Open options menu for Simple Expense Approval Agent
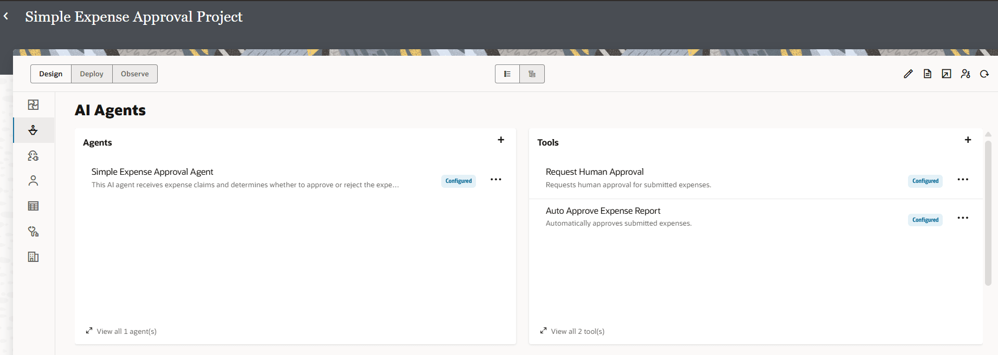The width and height of the screenshot is (998, 355). click(496, 180)
